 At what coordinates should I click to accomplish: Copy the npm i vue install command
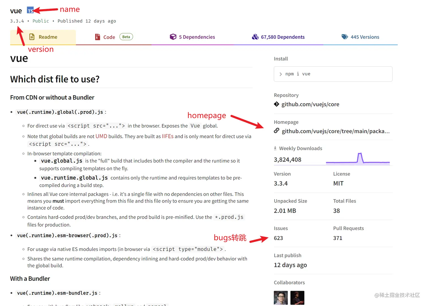point(333,74)
